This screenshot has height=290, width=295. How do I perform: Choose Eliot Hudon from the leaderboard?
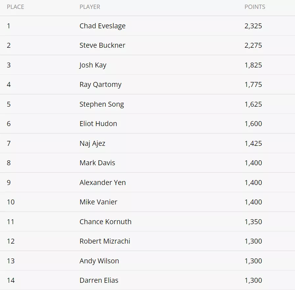coord(98,124)
